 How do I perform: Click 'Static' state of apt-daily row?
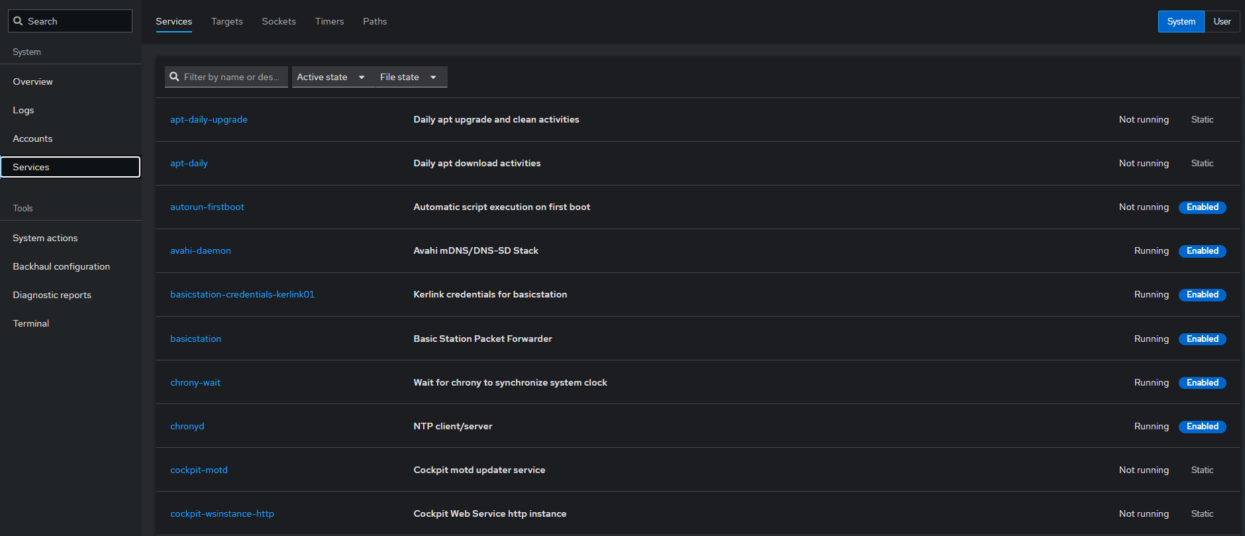[x=1202, y=163]
